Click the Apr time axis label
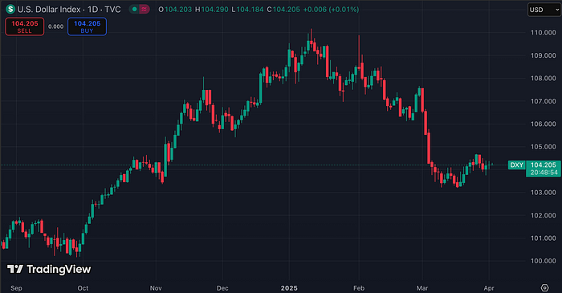Image resolution: width=562 pixels, height=293 pixels. coord(489,288)
